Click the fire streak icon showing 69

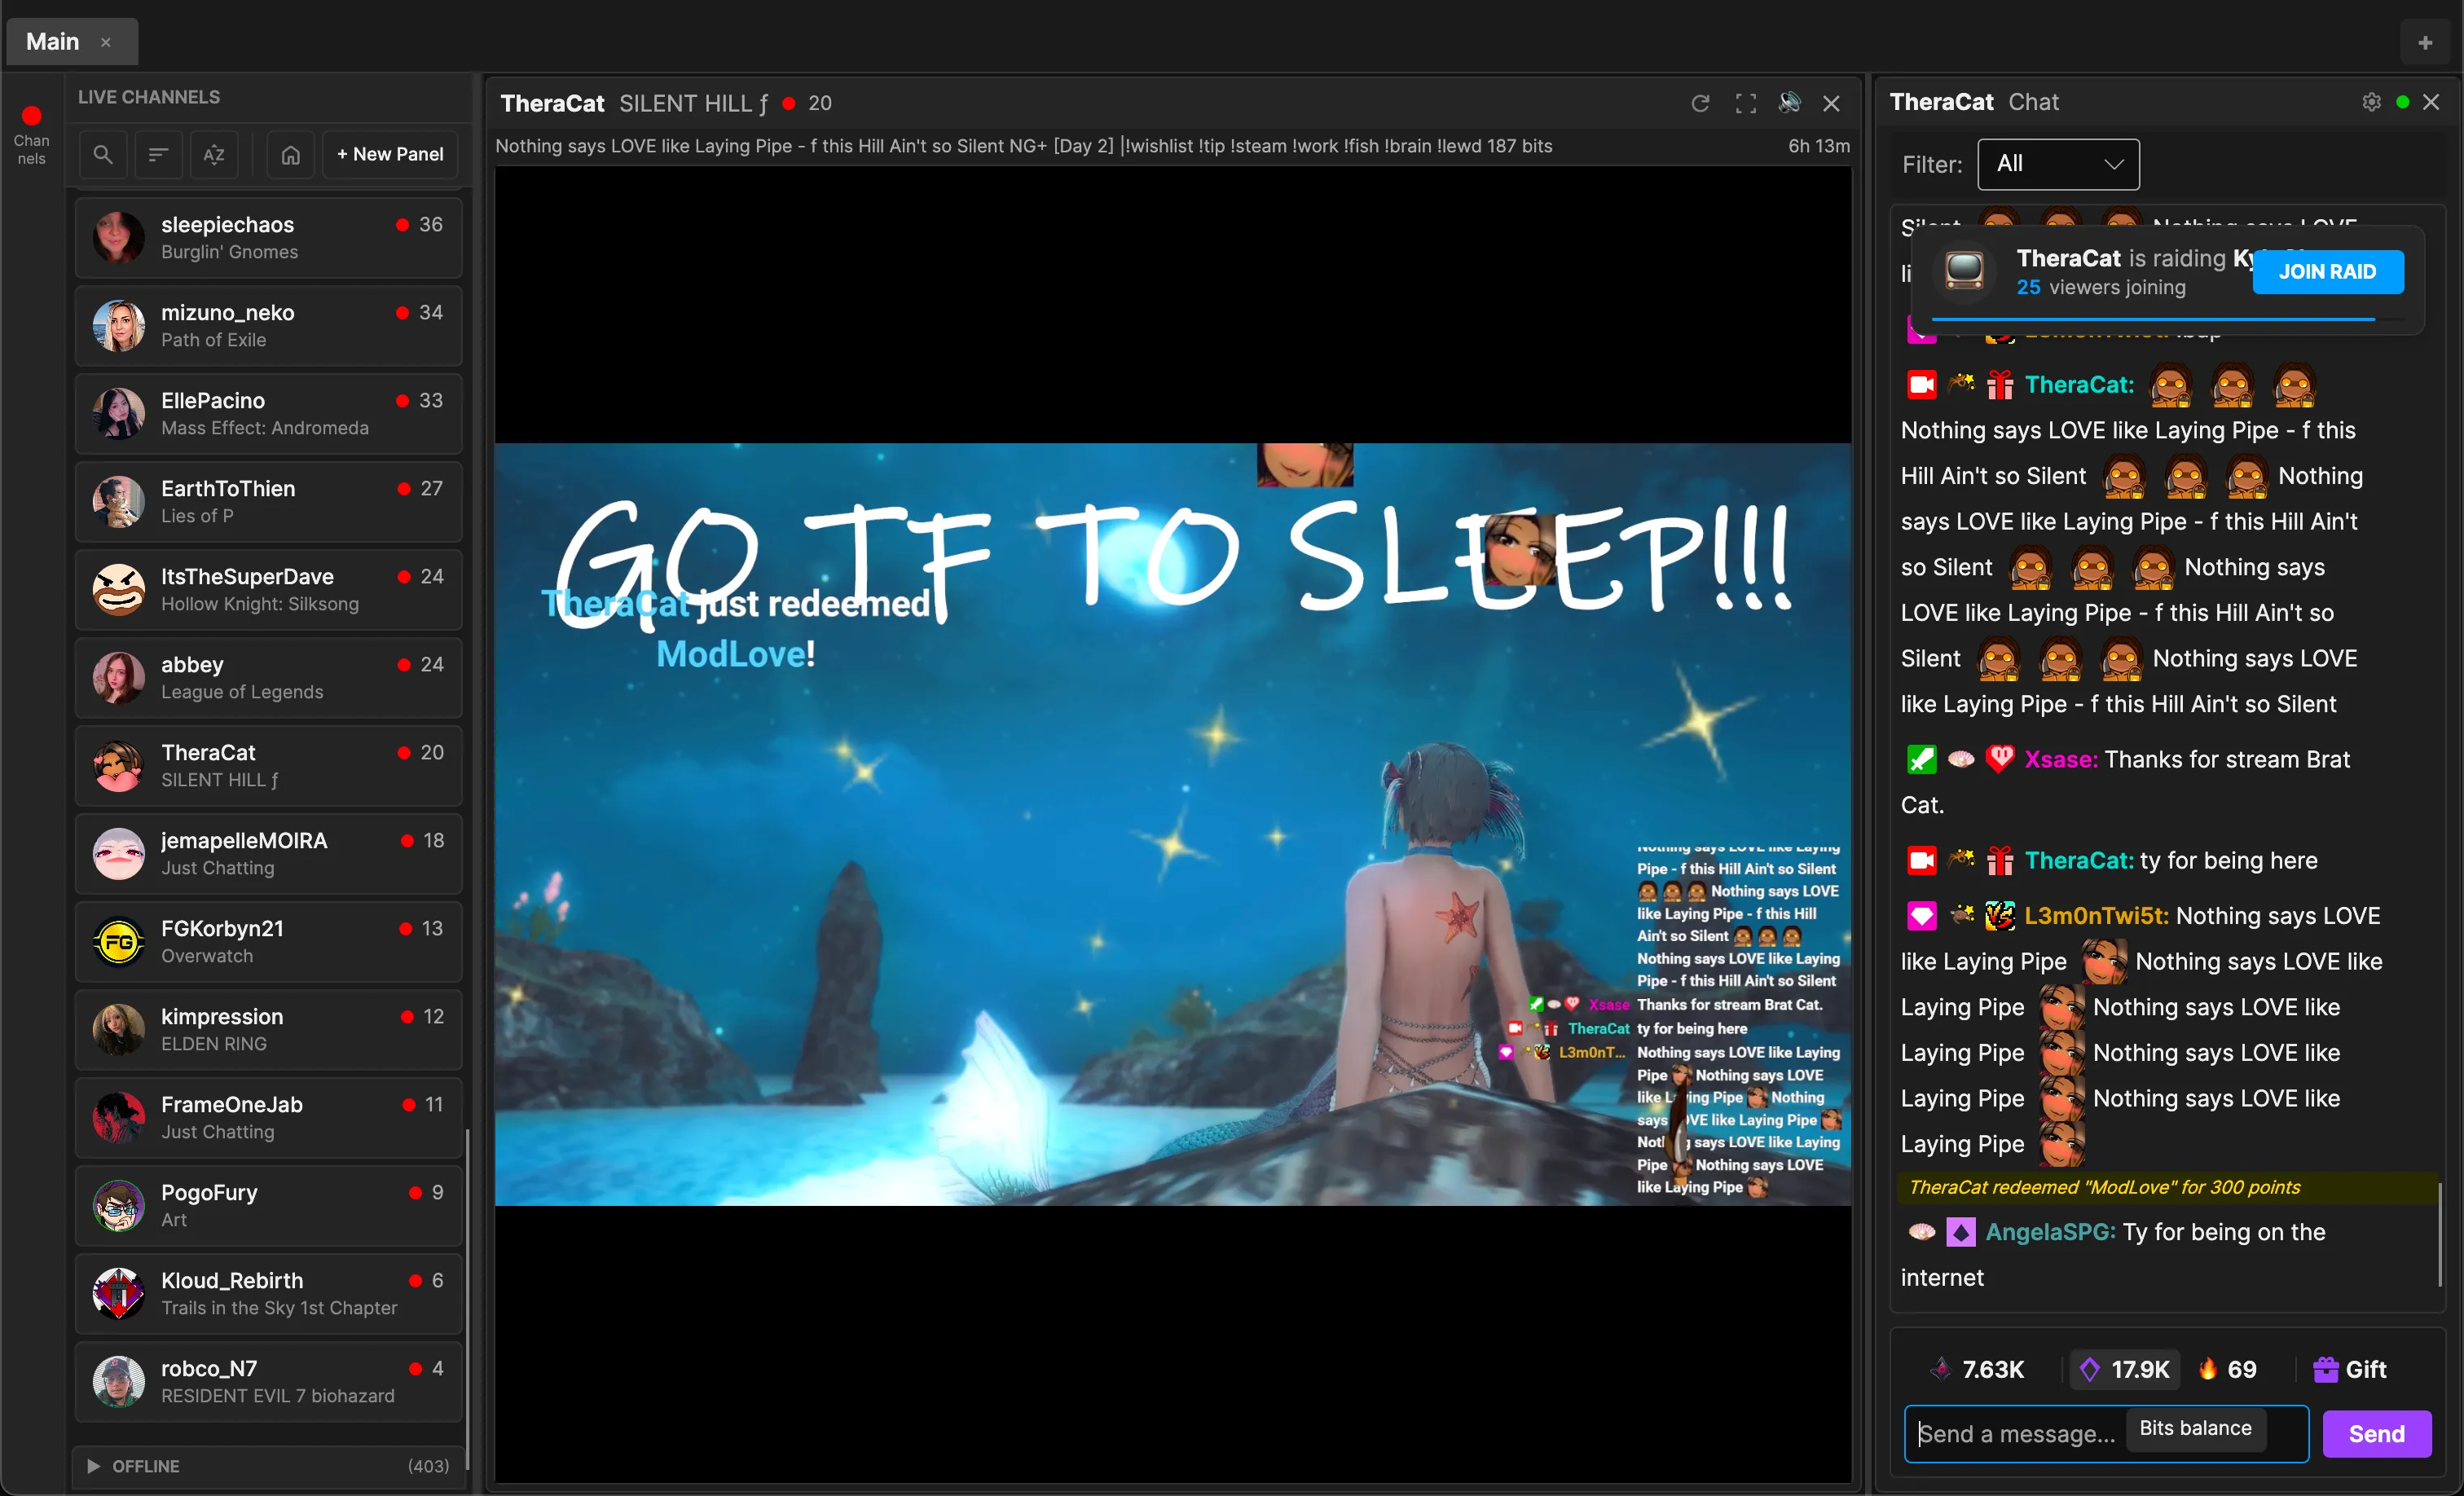click(x=2228, y=1369)
